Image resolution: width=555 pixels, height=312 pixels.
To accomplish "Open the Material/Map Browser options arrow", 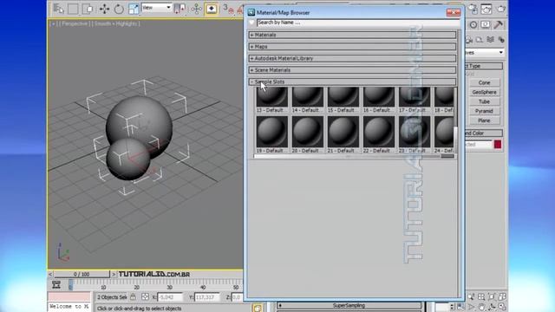I will [251, 23].
